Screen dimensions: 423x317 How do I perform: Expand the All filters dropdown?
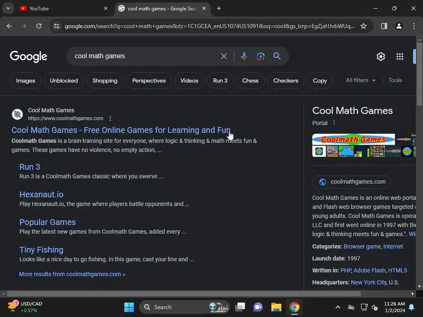tap(361, 80)
